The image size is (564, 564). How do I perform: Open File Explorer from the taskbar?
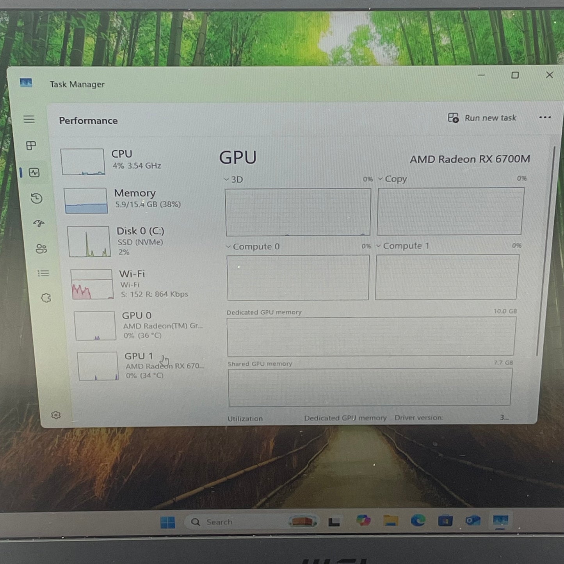click(390, 521)
